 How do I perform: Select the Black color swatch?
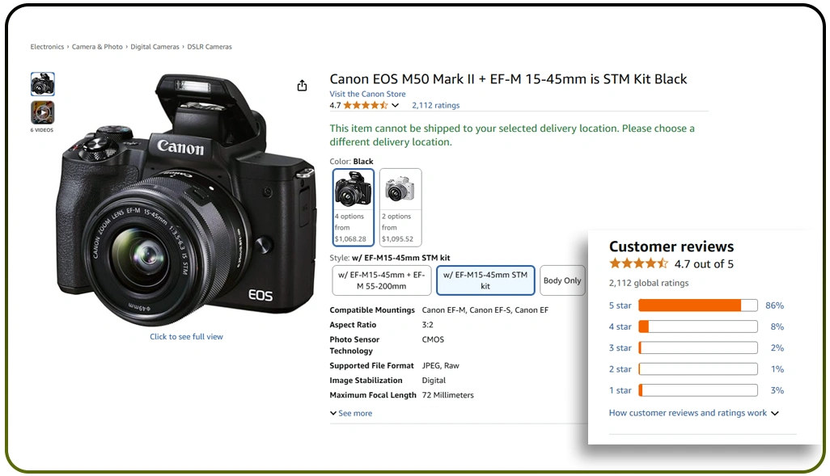pyautogui.click(x=353, y=207)
